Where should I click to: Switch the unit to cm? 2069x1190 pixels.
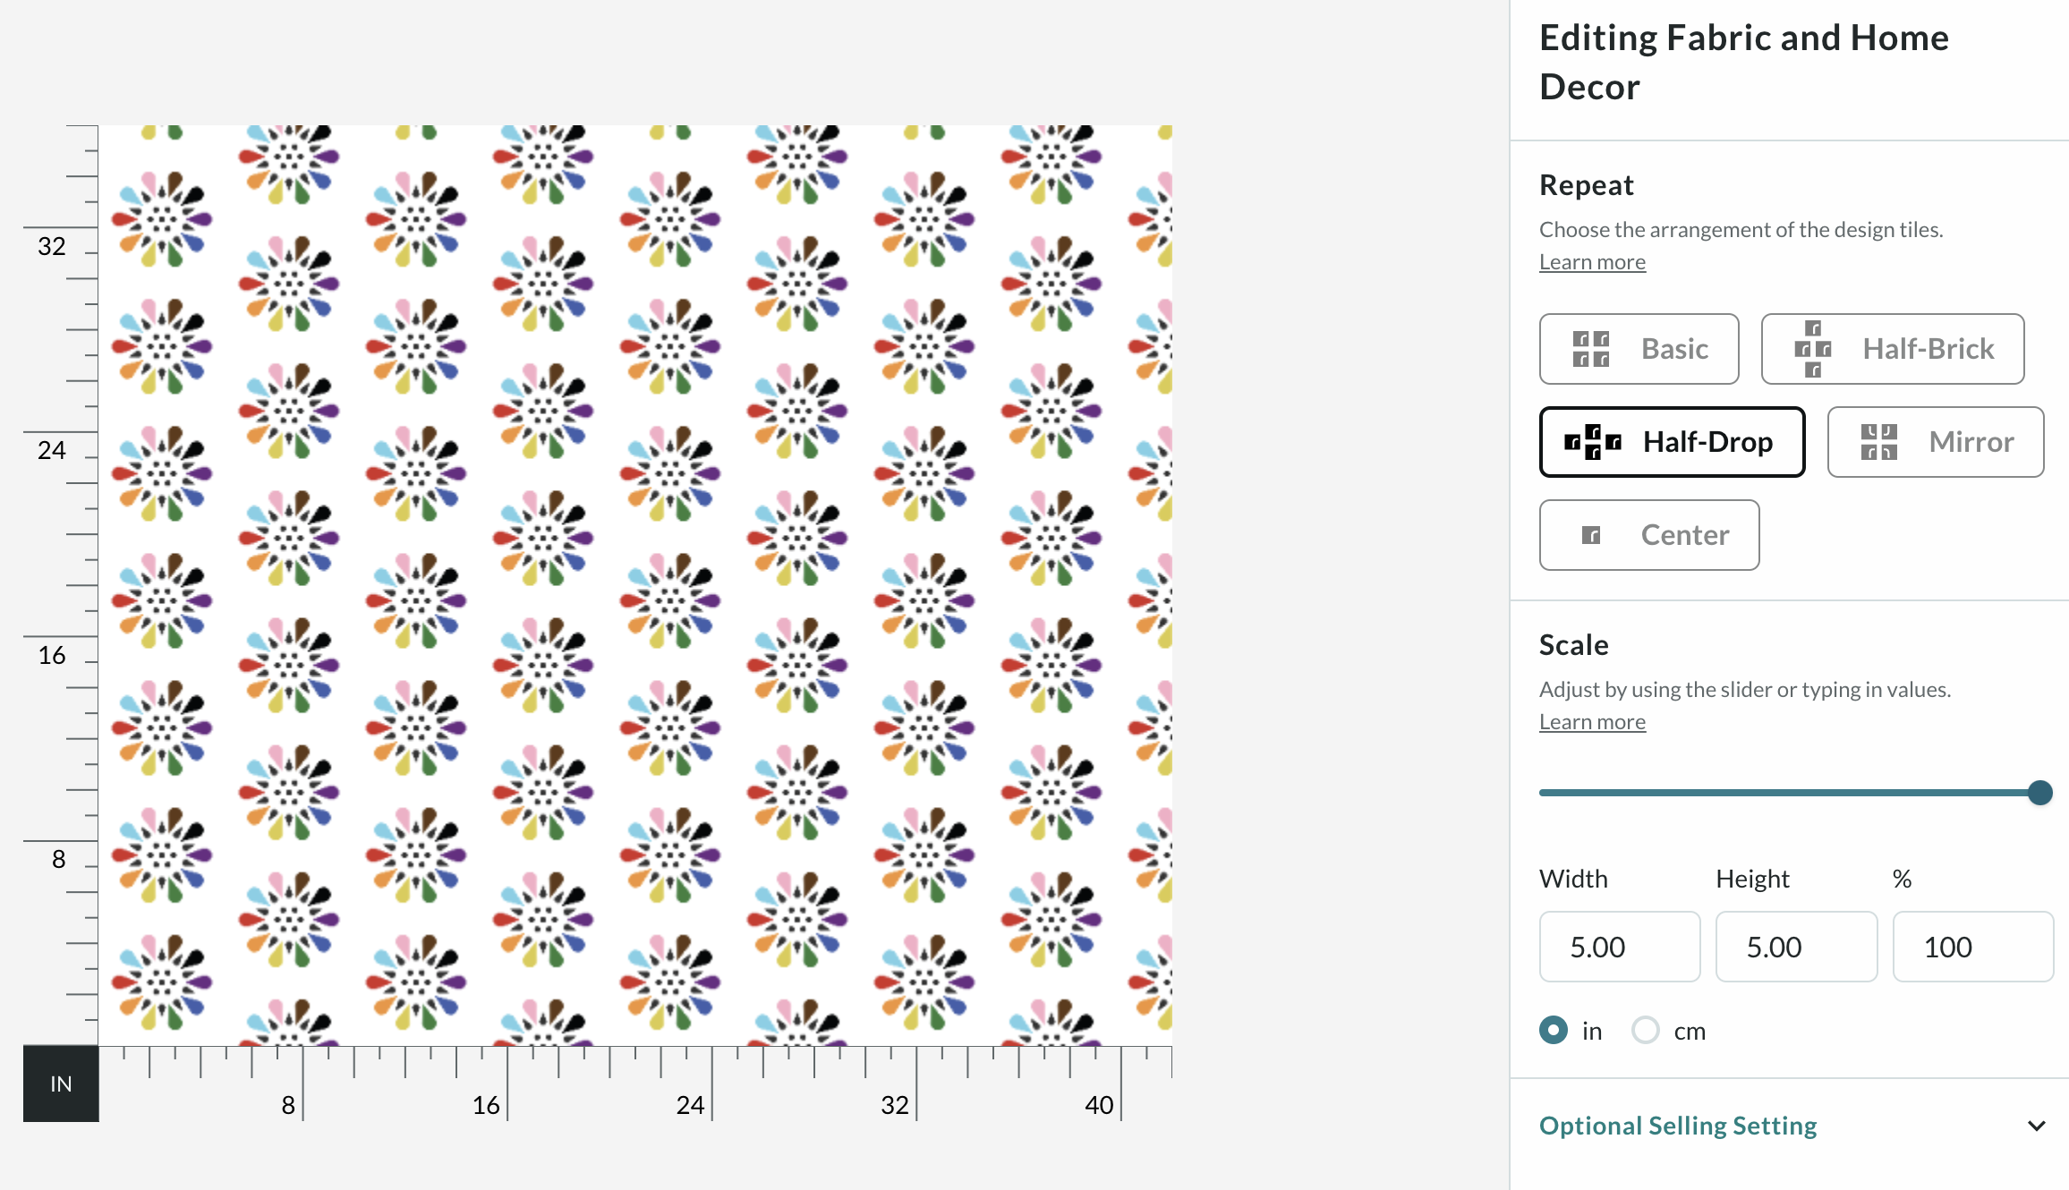[x=1646, y=1031]
